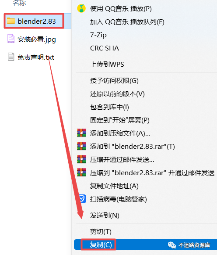Screen dimensions: 217x255
Task: Click the 安装必看.jpg image file icon
Action: [x=11, y=39]
